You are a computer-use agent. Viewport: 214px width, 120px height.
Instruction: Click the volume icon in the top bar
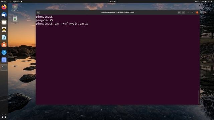point(206,1)
